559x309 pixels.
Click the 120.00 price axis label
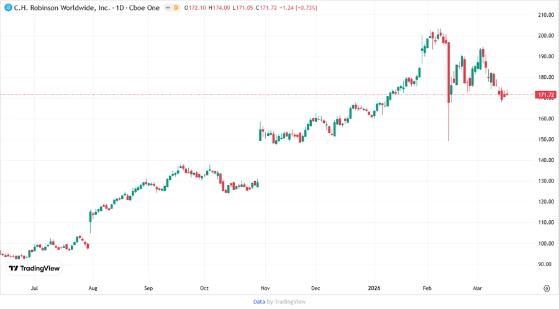546,202
